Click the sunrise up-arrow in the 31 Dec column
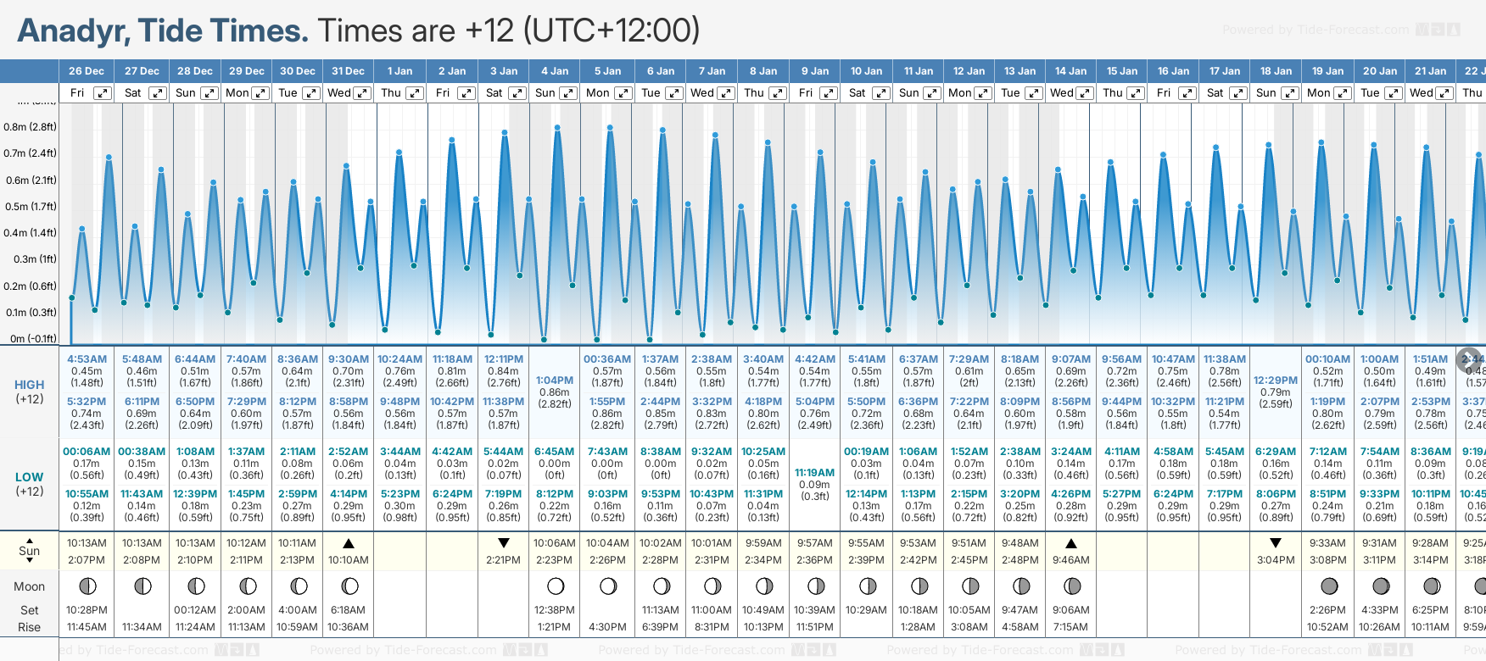 click(349, 543)
